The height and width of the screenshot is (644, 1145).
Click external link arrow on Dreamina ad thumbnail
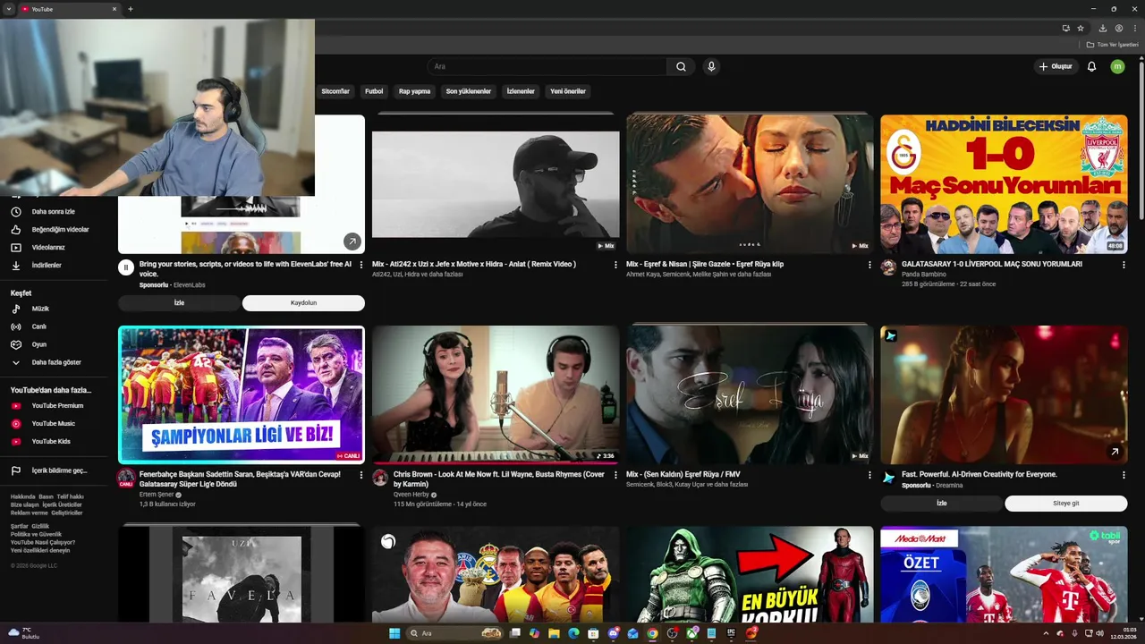1115,452
